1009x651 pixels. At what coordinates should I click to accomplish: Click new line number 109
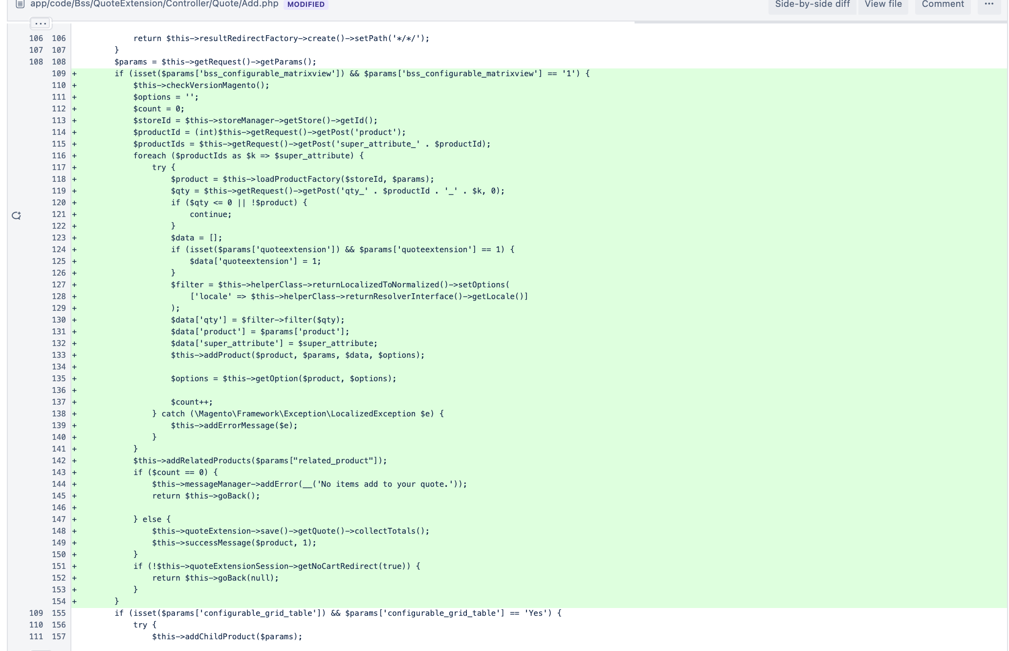click(x=59, y=74)
